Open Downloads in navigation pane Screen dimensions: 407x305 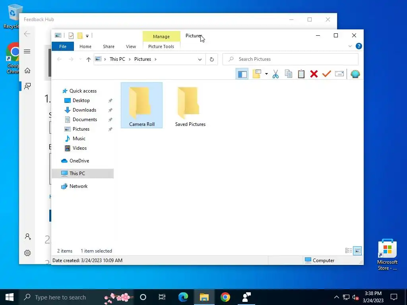click(x=84, y=110)
